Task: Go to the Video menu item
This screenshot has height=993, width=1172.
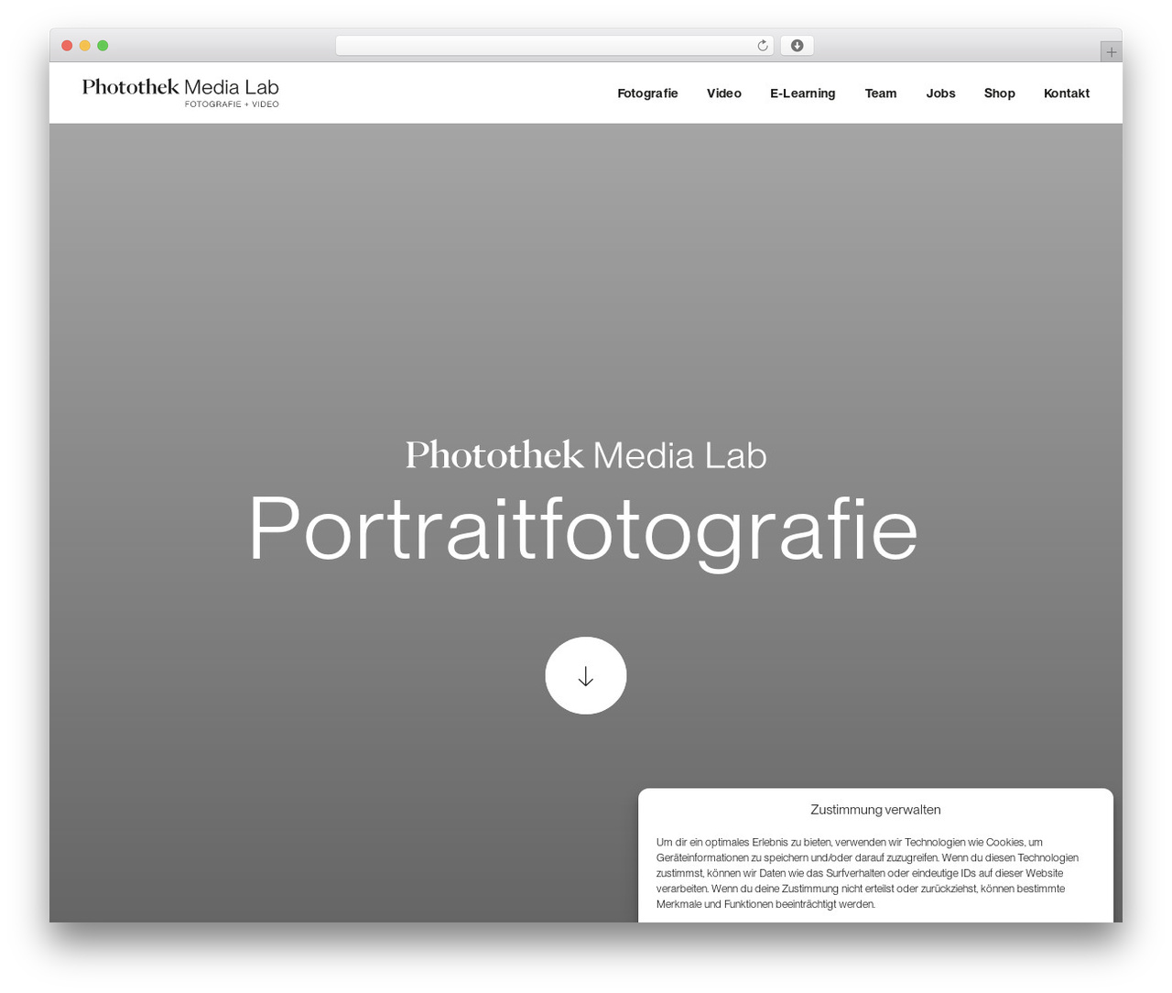Action: click(723, 93)
